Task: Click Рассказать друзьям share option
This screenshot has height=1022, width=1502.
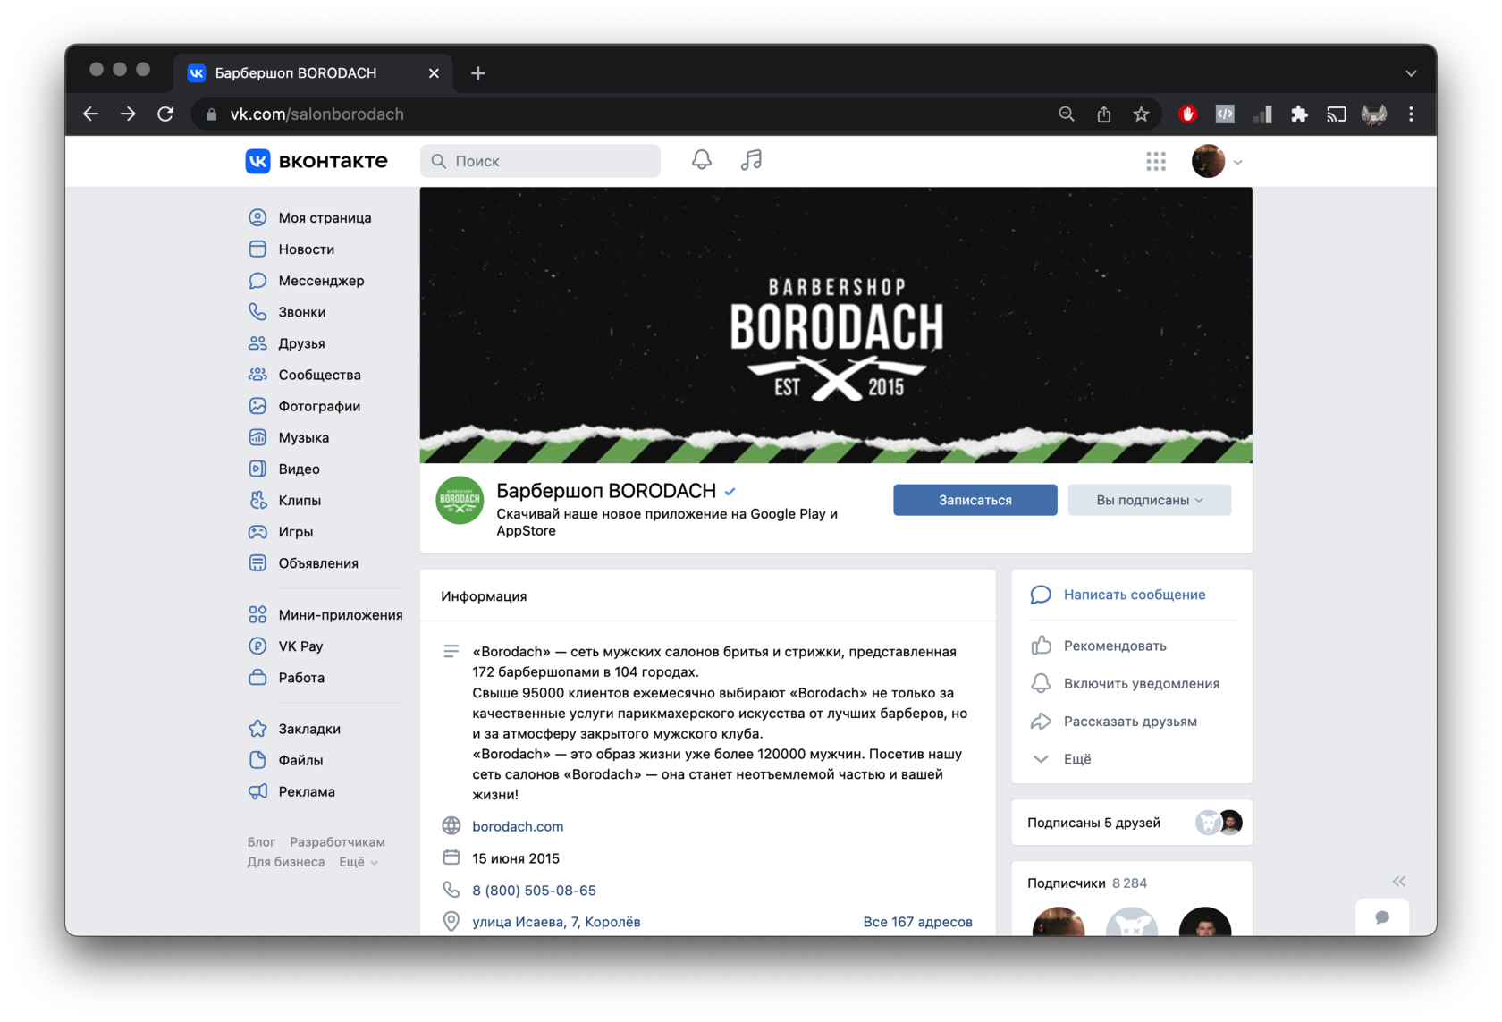Action: click(1130, 722)
